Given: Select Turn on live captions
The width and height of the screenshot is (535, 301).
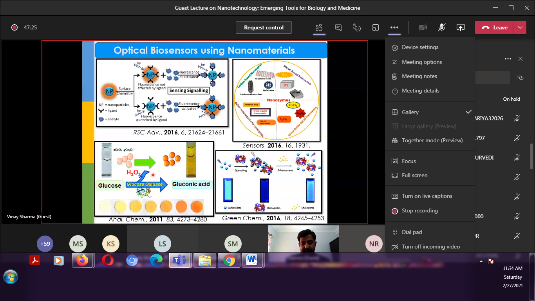Looking at the screenshot, I should point(427,196).
